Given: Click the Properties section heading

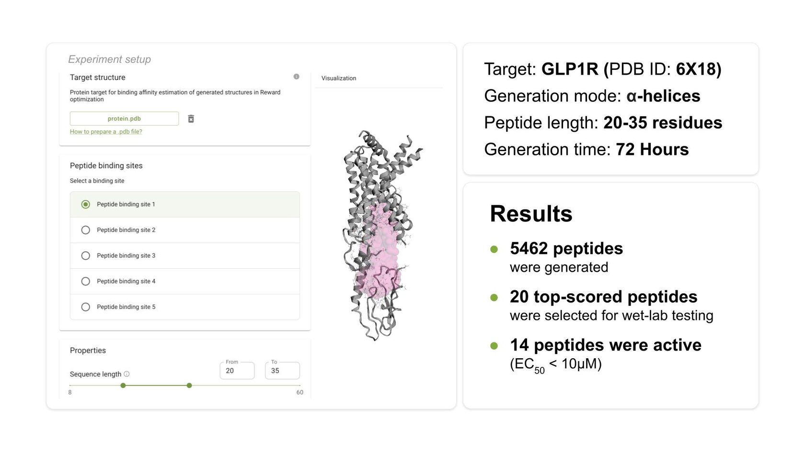Looking at the screenshot, I should click(x=88, y=351).
